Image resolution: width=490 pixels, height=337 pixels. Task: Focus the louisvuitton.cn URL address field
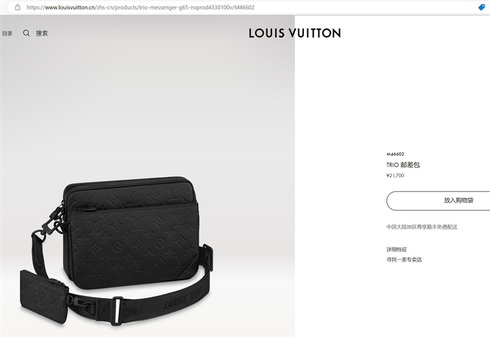tap(141, 7)
